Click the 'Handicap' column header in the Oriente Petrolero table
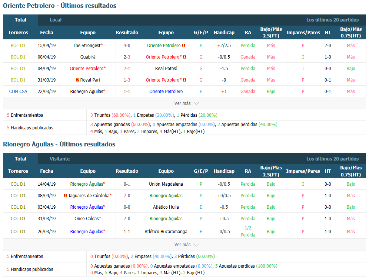 [x=224, y=33]
